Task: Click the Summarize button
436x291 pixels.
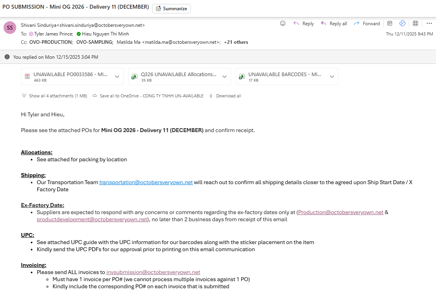Action: point(171,9)
